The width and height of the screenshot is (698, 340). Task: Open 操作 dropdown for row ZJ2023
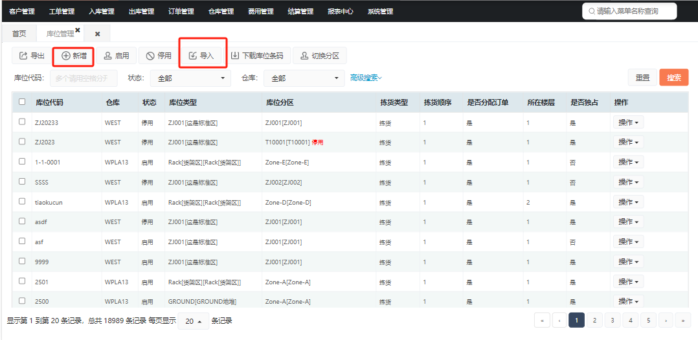tap(629, 142)
